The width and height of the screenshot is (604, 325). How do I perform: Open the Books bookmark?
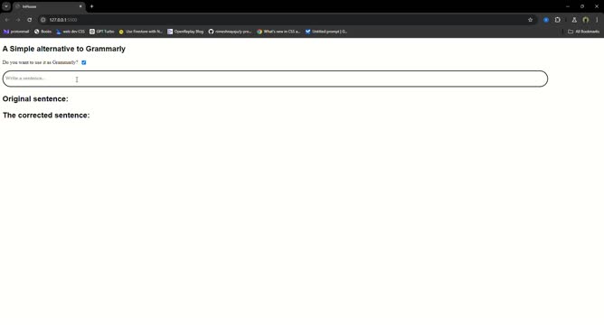click(x=42, y=32)
